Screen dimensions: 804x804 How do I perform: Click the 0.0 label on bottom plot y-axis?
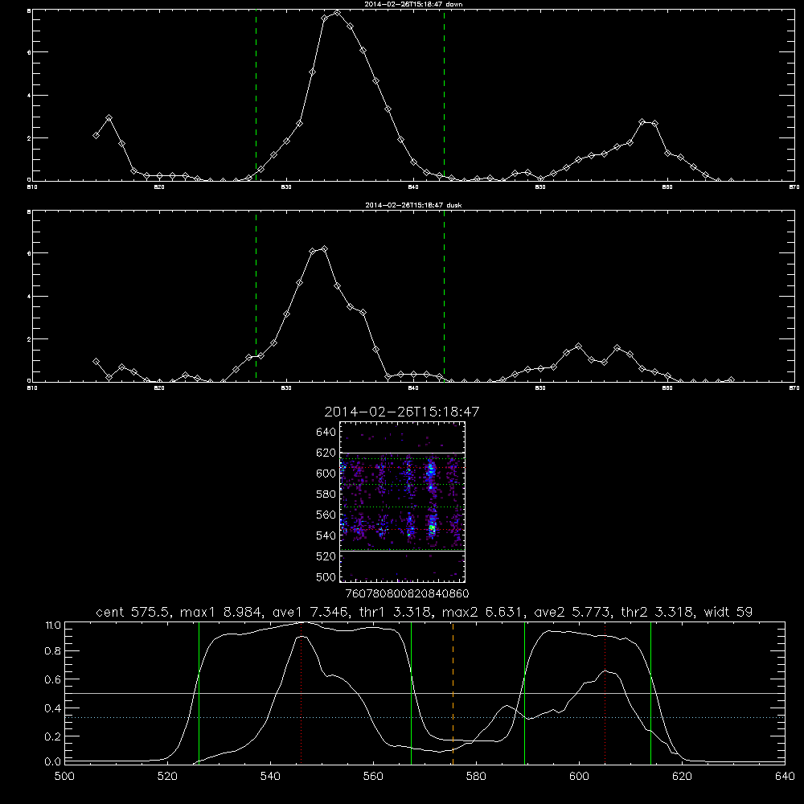[53, 762]
